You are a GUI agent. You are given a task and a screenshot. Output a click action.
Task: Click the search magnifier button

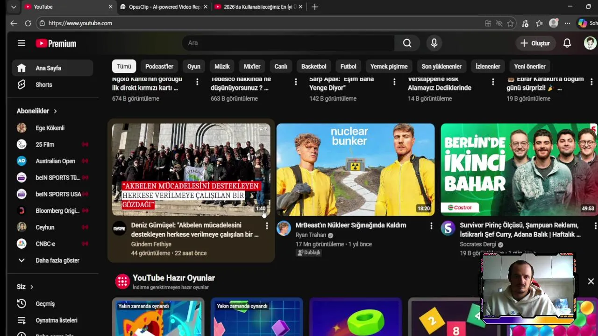click(x=407, y=43)
